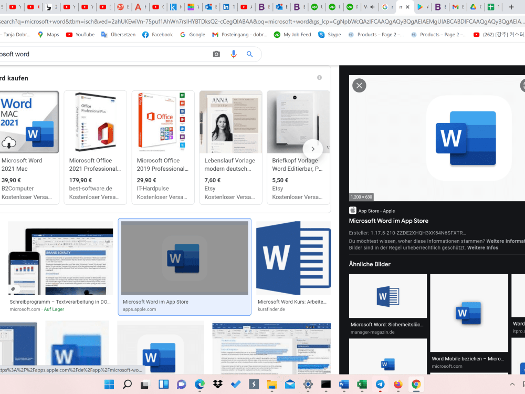Image resolution: width=525 pixels, height=394 pixels.
Task: Select Microsoft Word im App Store result image
Action: tap(184, 258)
